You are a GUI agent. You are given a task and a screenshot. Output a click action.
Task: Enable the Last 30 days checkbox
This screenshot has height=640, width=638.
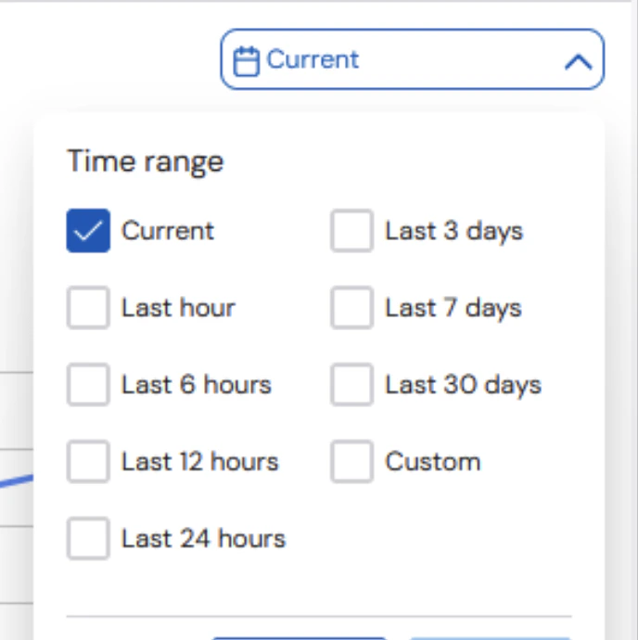click(x=351, y=385)
